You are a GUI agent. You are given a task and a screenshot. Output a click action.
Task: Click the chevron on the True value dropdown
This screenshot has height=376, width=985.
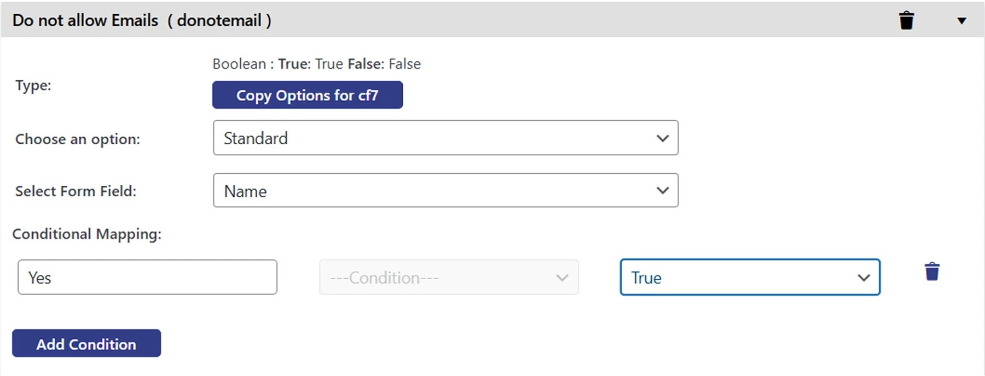point(864,278)
